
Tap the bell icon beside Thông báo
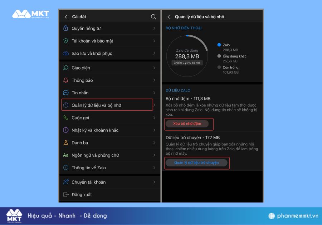[x=66, y=80]
